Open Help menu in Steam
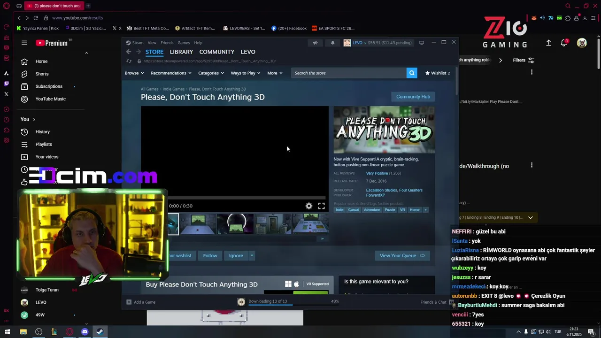 [x=198, y=43]
